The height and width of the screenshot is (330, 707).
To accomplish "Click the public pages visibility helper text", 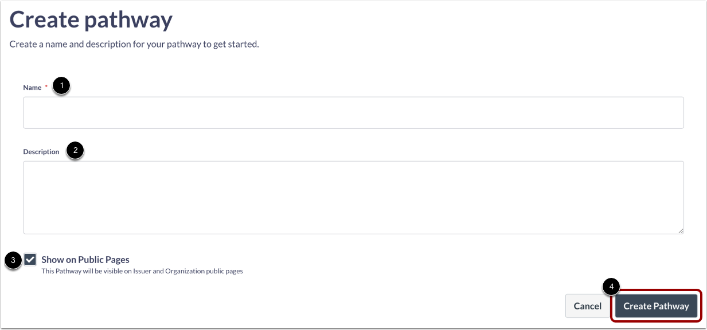I will point(142,271).
